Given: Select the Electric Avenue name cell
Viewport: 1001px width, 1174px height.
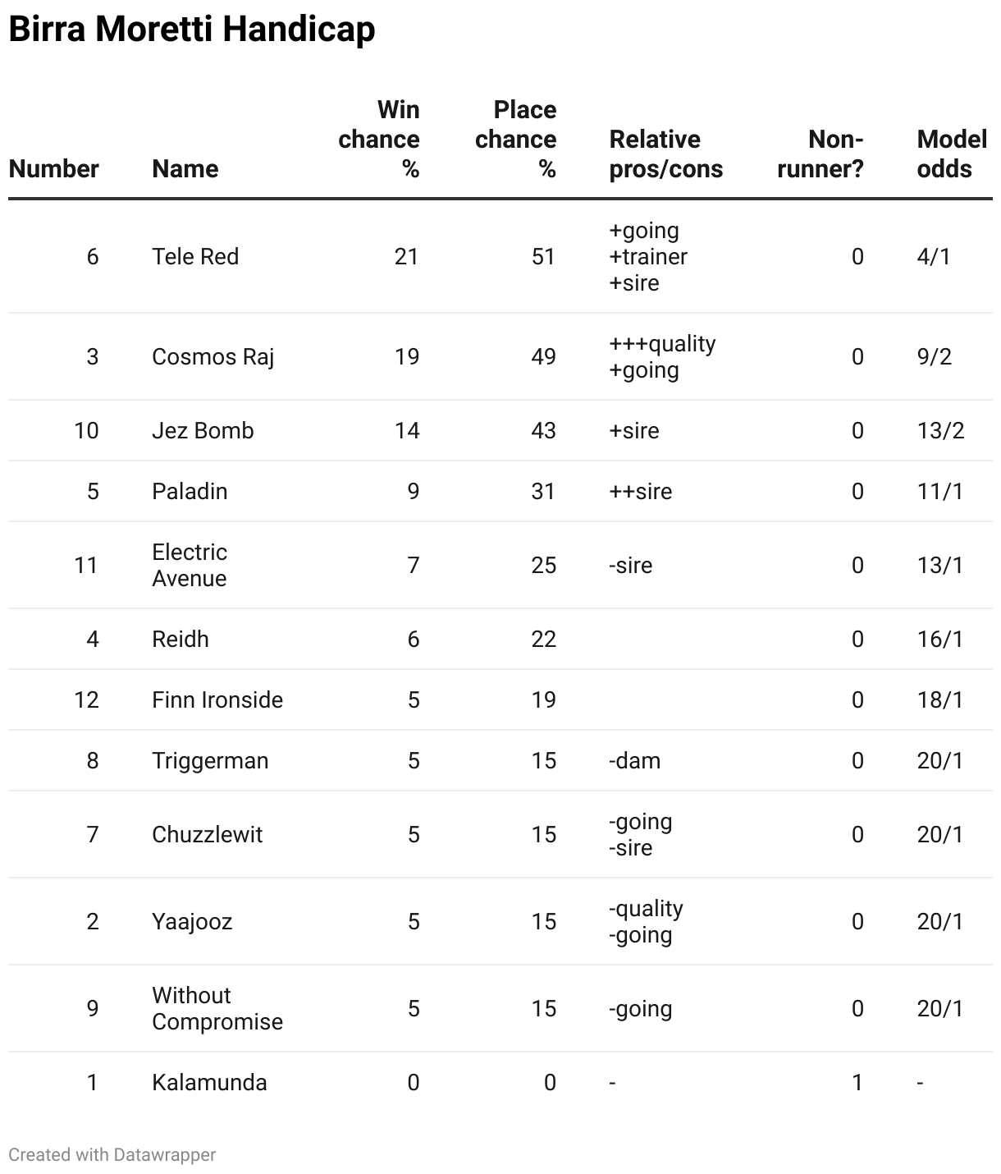Looking at the screenshot, I should pos(190,566).
